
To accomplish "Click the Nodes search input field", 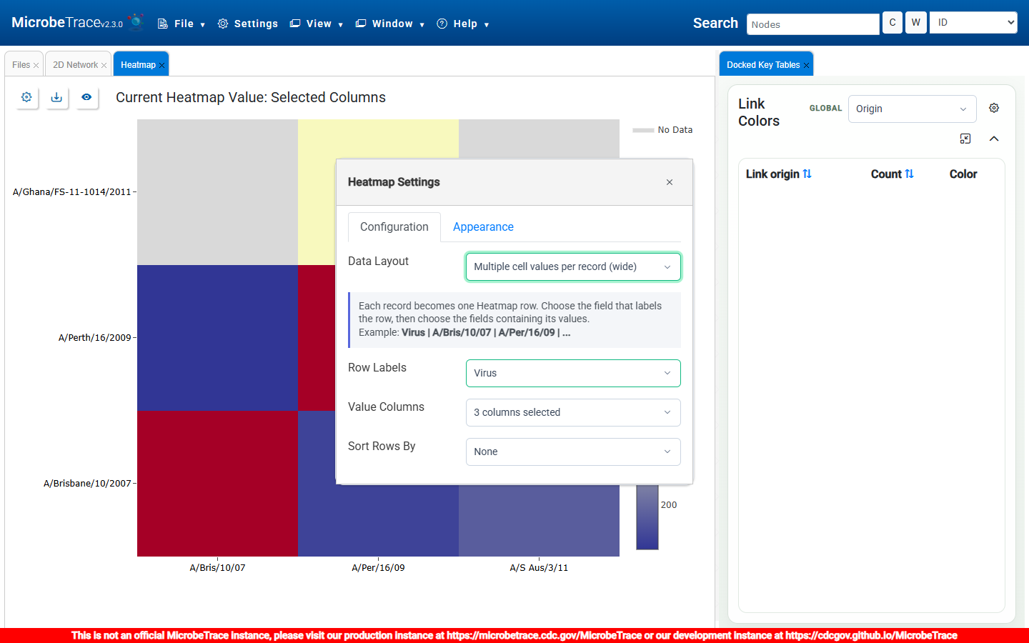I will 813,24.
